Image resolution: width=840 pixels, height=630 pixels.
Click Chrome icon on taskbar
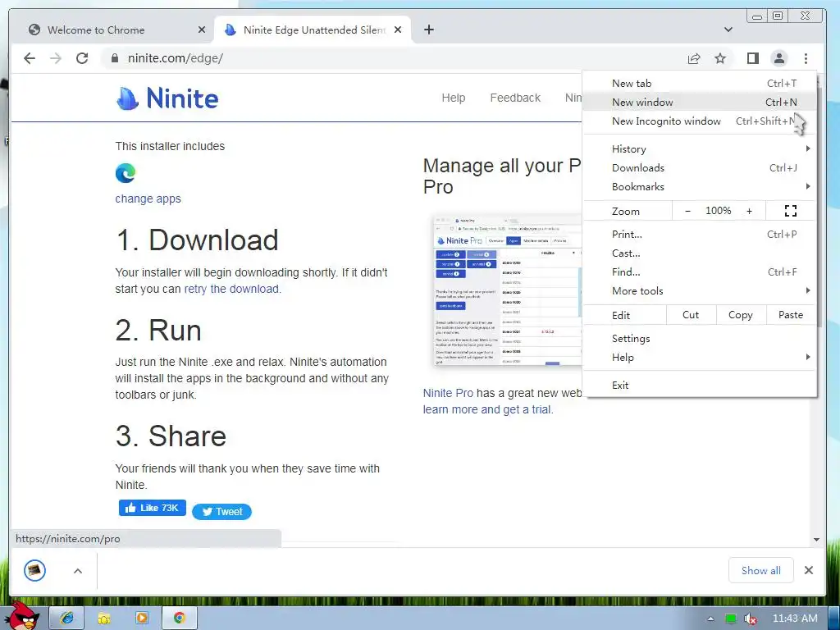point(180,619)
